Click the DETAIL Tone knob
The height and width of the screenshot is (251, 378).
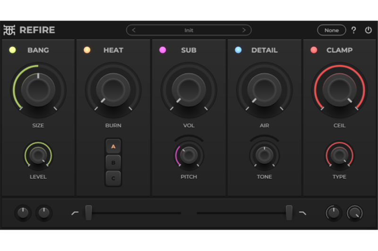click(264, 154)
